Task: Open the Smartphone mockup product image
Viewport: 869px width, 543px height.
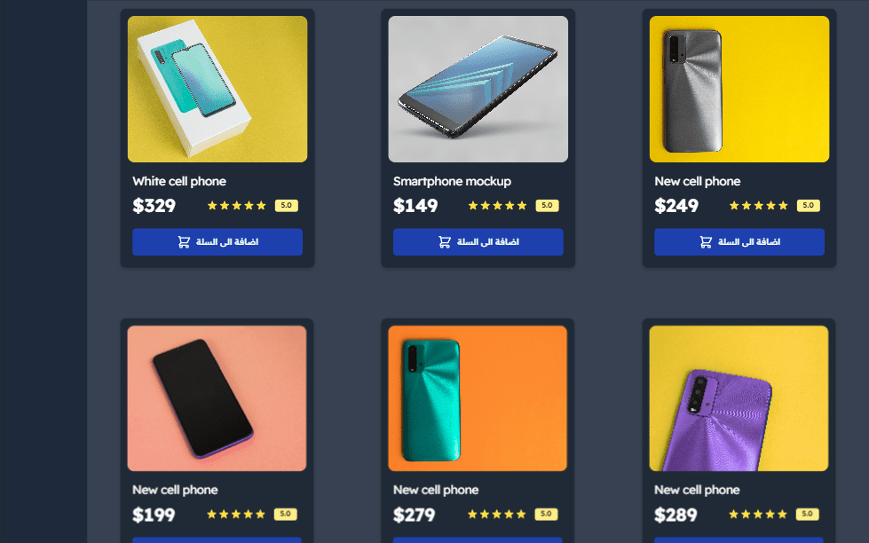Action: point(478,90)
